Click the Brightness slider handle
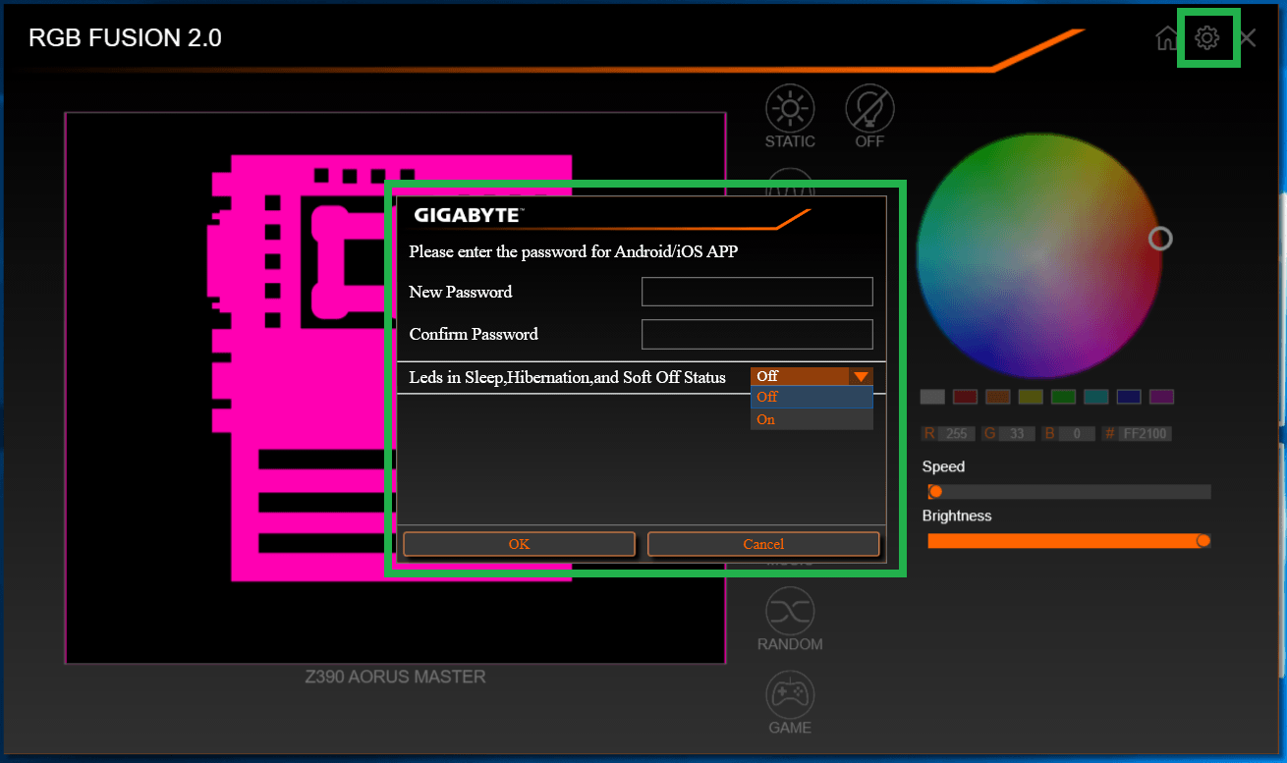The height and width of the screenshot is (763, 1287). pos(1203,541)
